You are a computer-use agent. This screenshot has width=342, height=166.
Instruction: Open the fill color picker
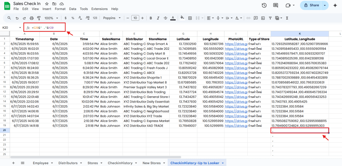tap(182, 18)
